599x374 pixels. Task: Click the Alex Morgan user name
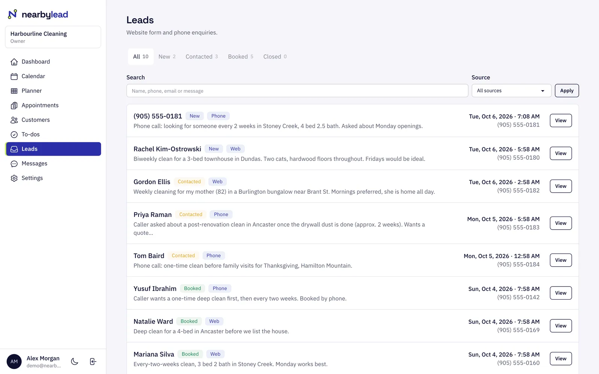click(x=43, y=358)
